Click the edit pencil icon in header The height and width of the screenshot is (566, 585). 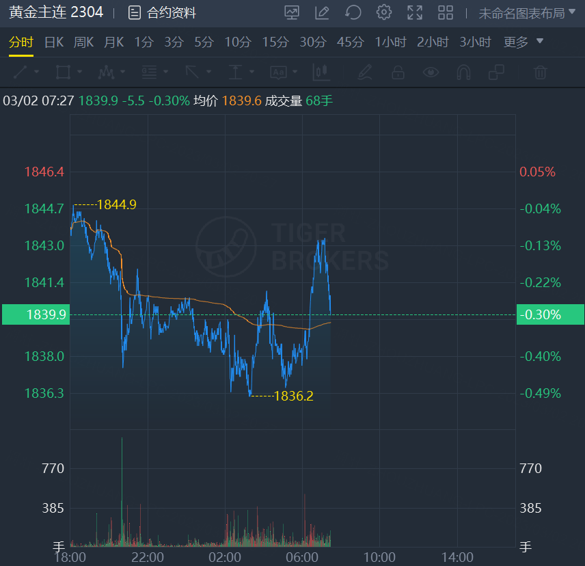(322, 13)
